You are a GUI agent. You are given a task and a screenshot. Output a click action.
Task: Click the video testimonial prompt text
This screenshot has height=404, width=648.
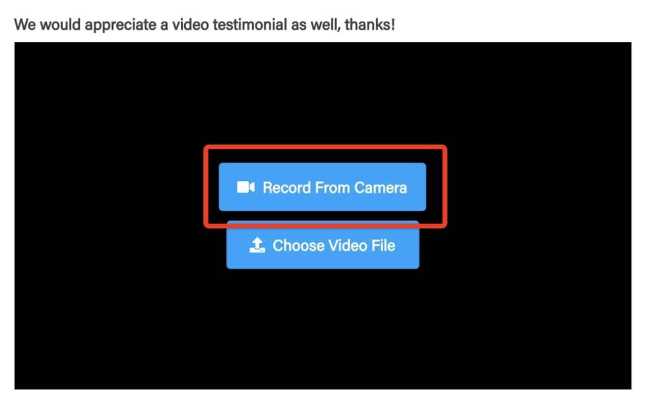pyautogui.click(x=205, y=24)
